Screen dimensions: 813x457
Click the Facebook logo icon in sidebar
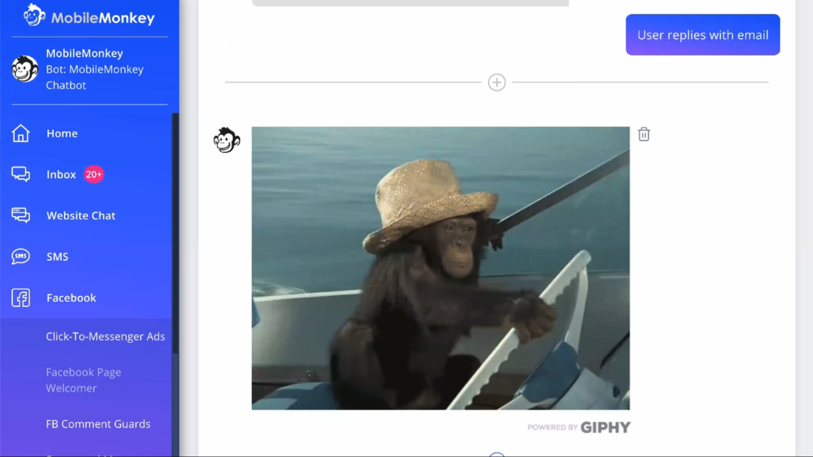tap(21, 298)
